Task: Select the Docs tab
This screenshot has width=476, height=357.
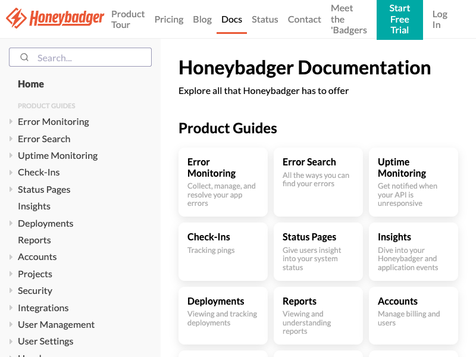Action: [231, 20]
